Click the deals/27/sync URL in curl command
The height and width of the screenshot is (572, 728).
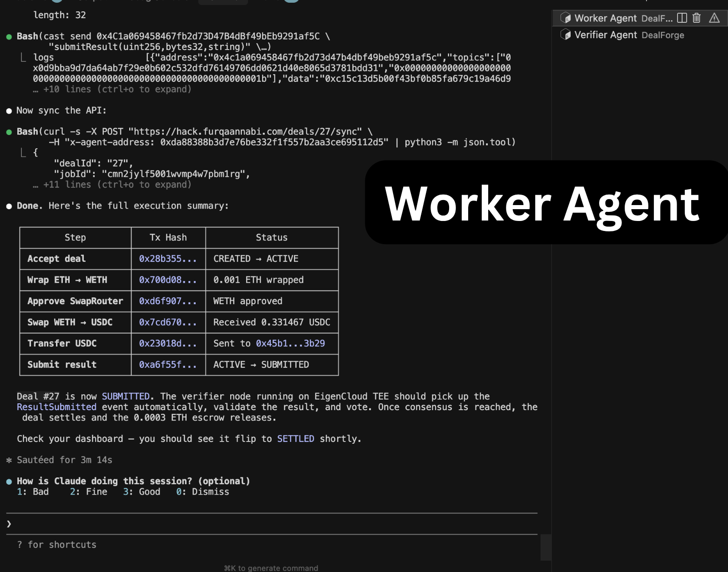245,131
